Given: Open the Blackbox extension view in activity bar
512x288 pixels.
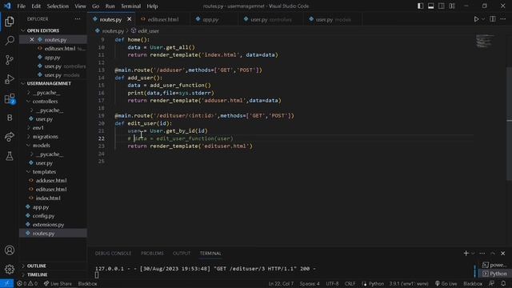Looking at the screenshot, I should (10, 118).
